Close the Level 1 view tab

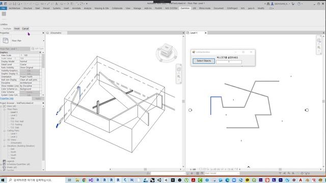point(206,33)
